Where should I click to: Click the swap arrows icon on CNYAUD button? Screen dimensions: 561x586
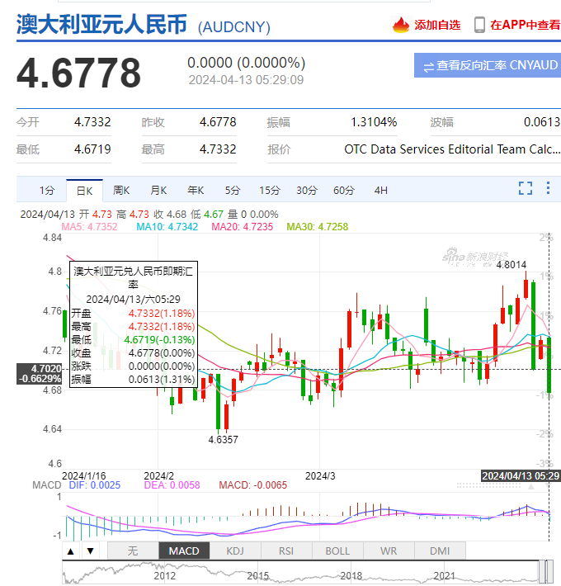(428, 65)
